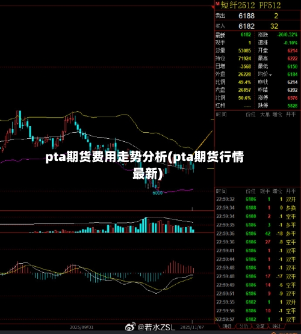Select the 22:59:41 tick row
Viewport: 301px width, 334px height.
(256, 251)
